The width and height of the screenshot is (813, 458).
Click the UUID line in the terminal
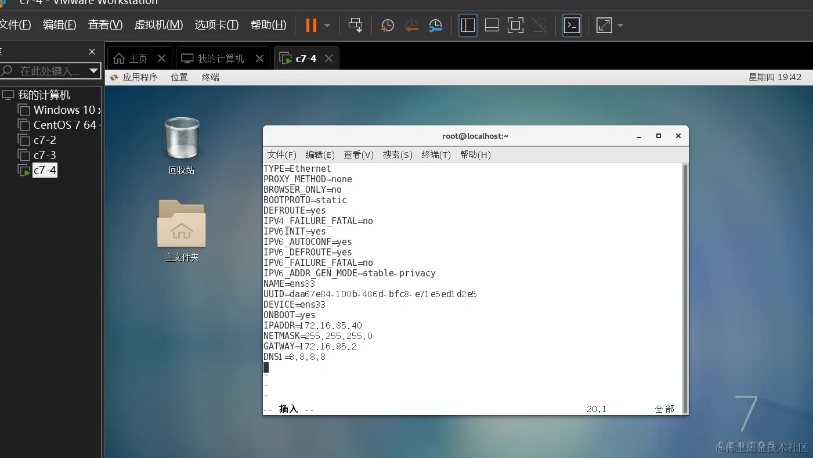(x=370, y=294)
